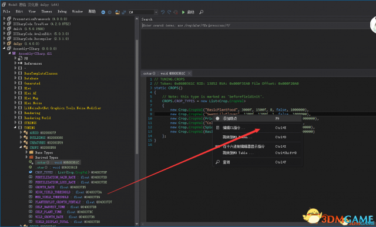Select FERTILIZATION_GAIN_RATE field row

click(x=71, y=177)
